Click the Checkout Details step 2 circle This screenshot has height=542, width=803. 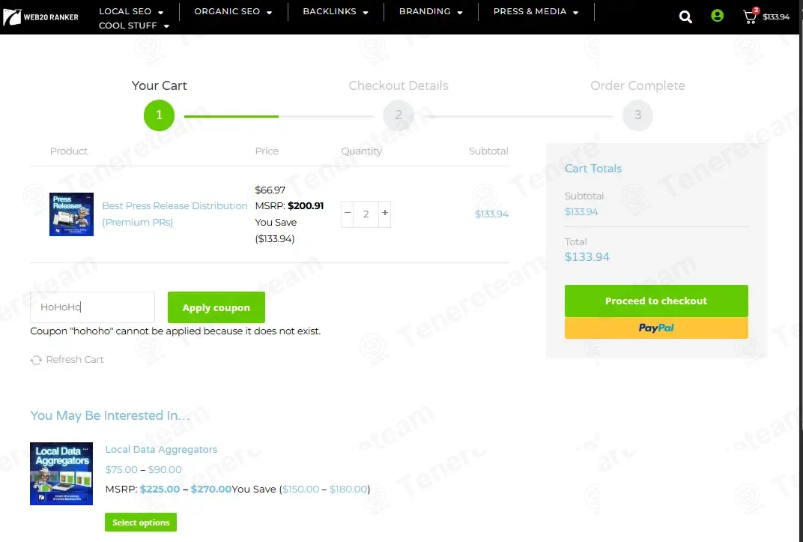click(399, 115)
